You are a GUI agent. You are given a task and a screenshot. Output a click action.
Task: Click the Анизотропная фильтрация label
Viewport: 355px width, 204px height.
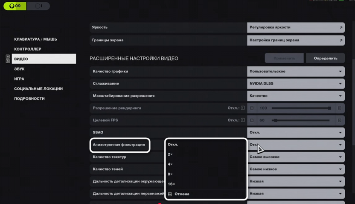click(119, 145)
